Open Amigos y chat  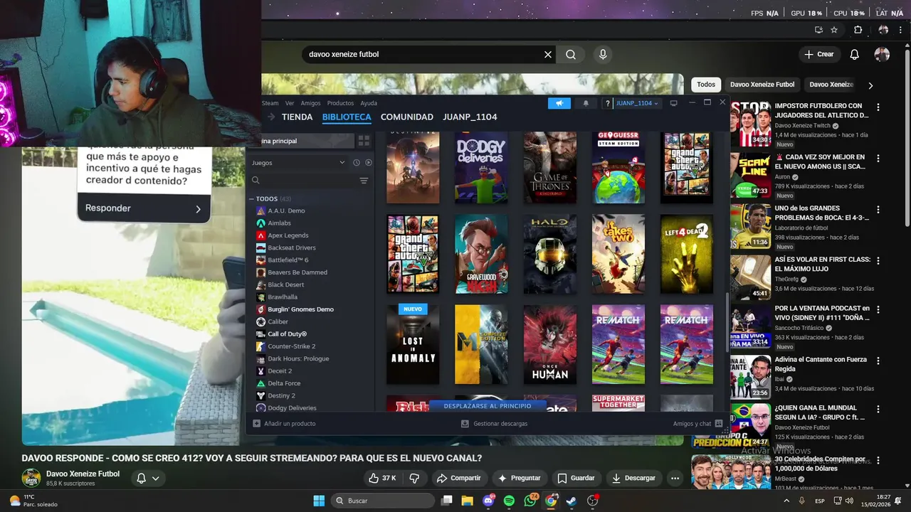point(697,424)
